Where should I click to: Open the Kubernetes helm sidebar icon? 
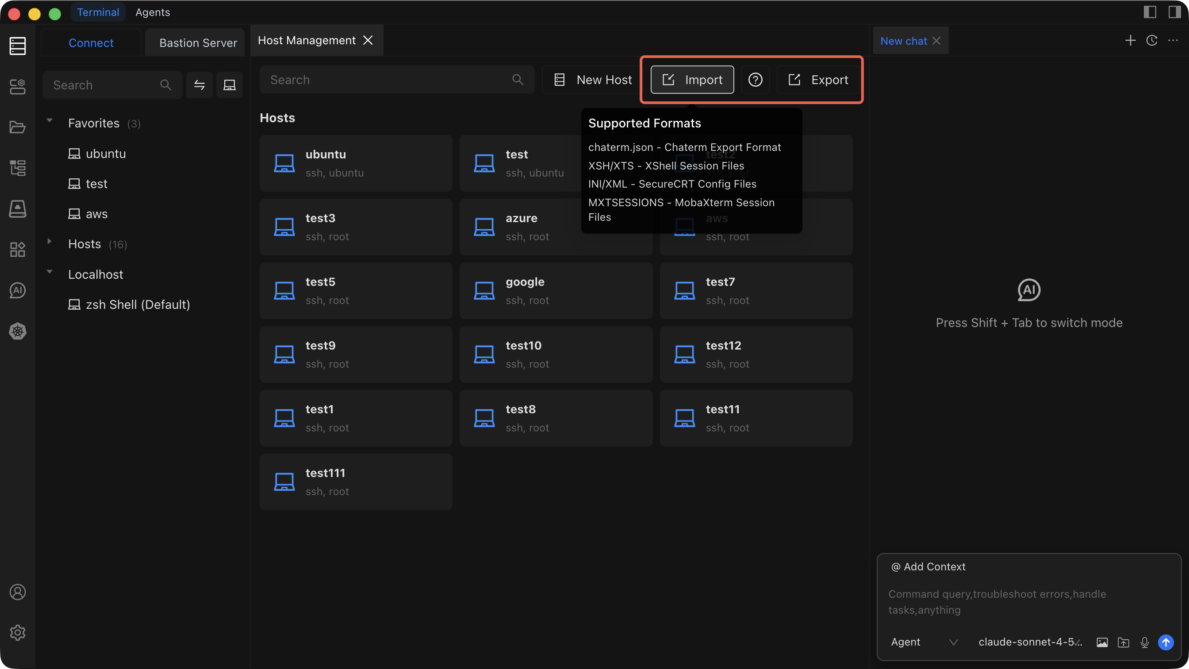[x=18, y=331]
